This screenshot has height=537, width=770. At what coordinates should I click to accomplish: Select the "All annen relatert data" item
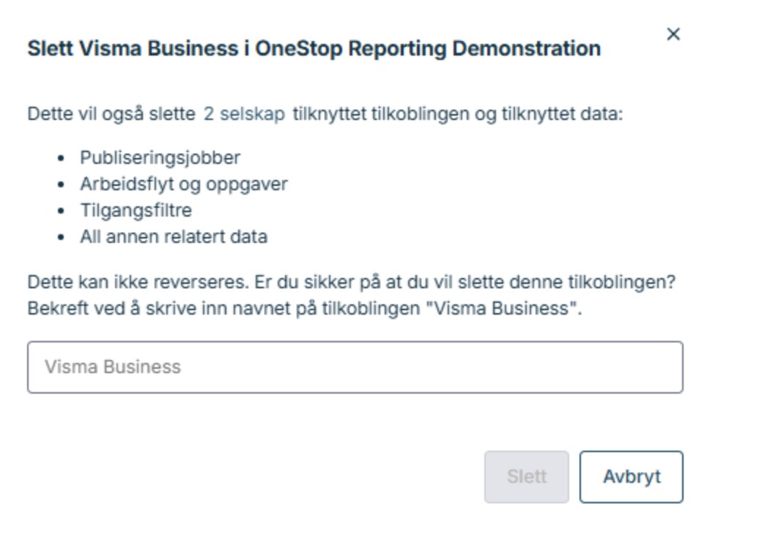[x=174, y=237]
